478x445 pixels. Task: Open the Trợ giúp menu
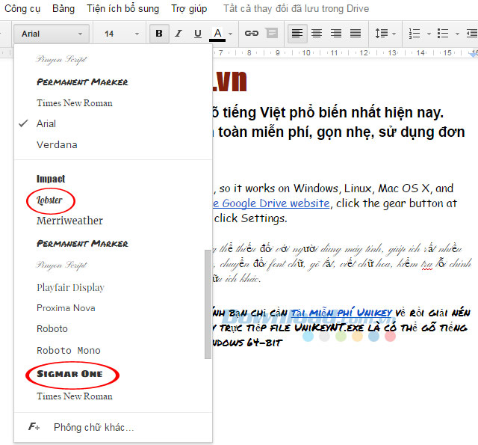tap(189, 9)
